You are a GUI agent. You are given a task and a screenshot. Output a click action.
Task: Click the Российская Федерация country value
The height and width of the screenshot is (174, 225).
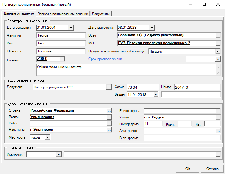pyautogui.click(x=52, y=110)
